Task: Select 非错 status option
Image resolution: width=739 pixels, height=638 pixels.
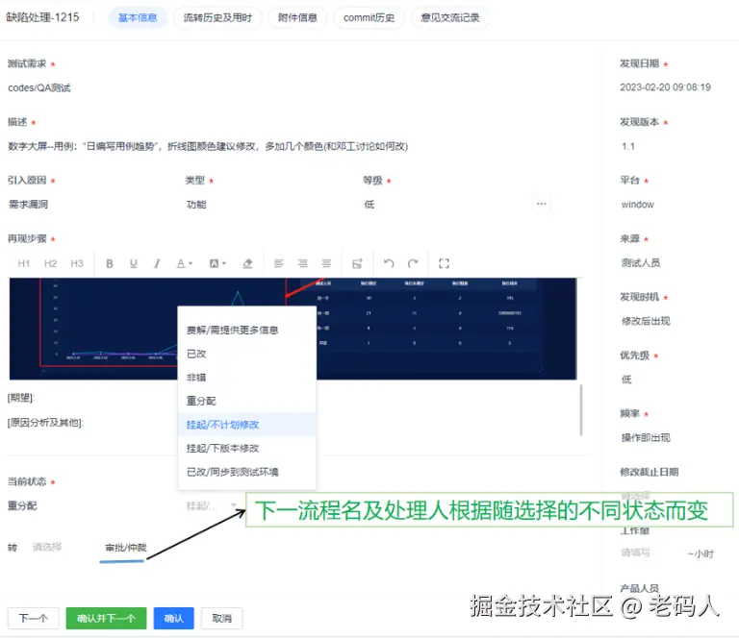Action: coord(246,377)
